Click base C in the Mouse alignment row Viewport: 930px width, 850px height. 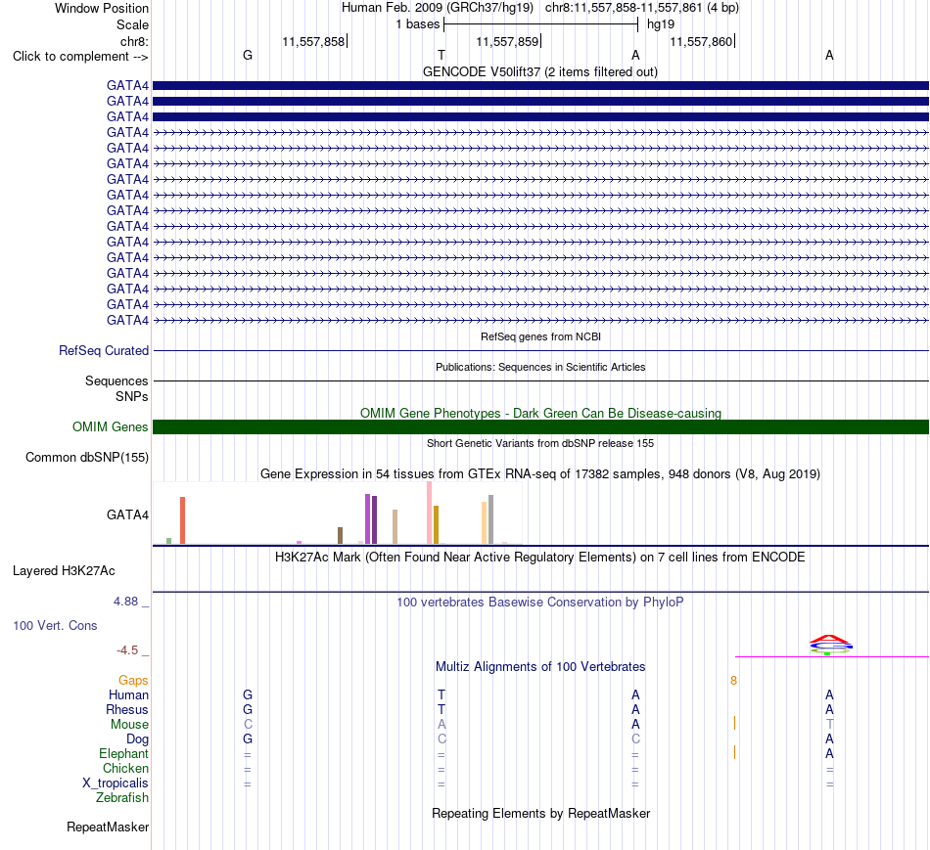pyautogui.click(x=248, y=725)
